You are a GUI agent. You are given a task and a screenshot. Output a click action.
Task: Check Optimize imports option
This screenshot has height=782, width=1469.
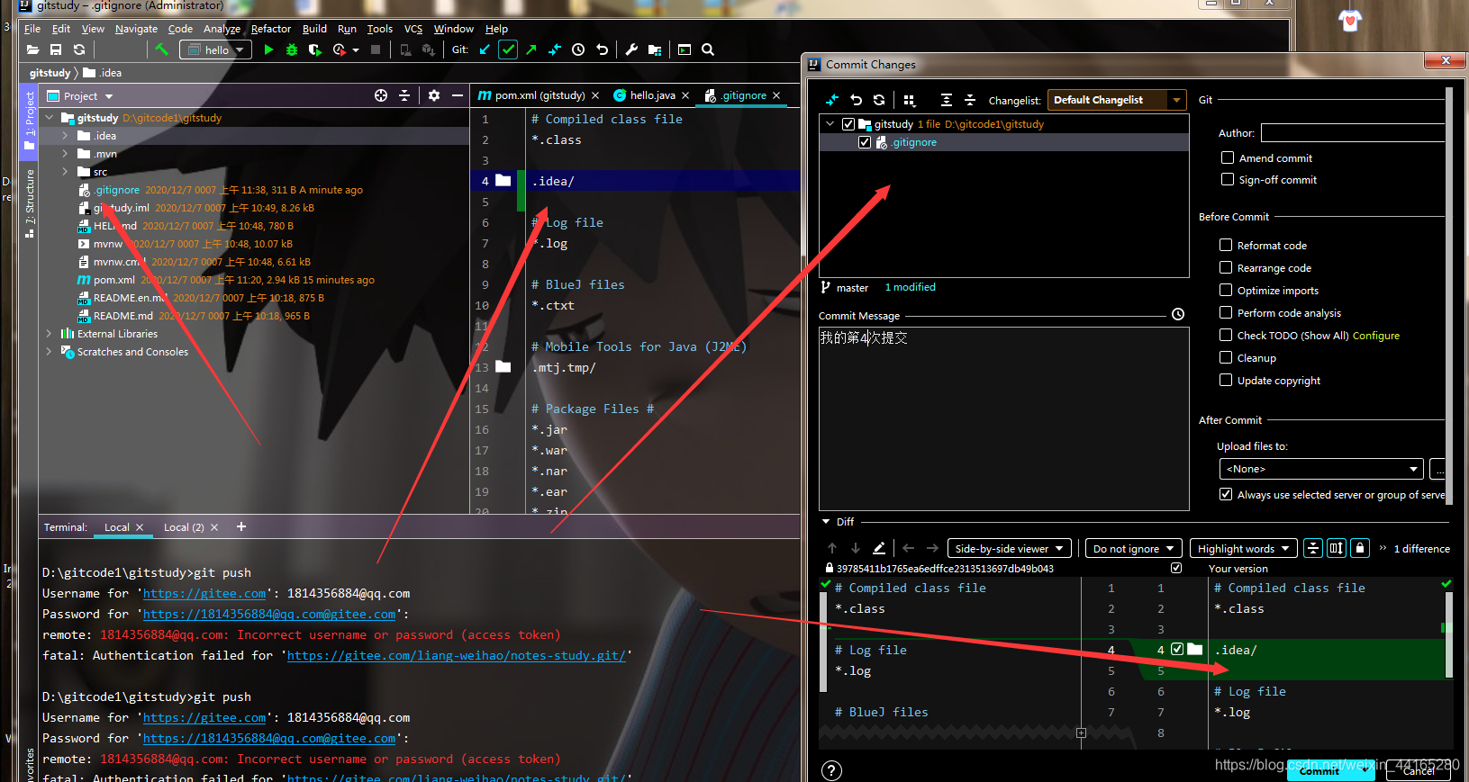[x=1226, y=290]
